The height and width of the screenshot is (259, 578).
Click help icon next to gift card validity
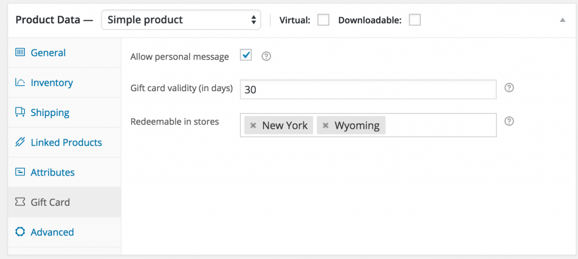(509, 88)
